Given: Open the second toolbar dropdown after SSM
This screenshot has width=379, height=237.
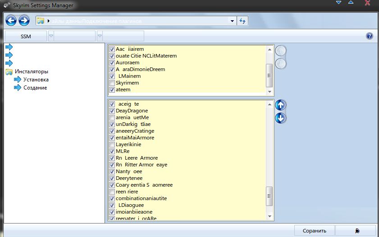Looking at the screenshot, I should 100,36.
